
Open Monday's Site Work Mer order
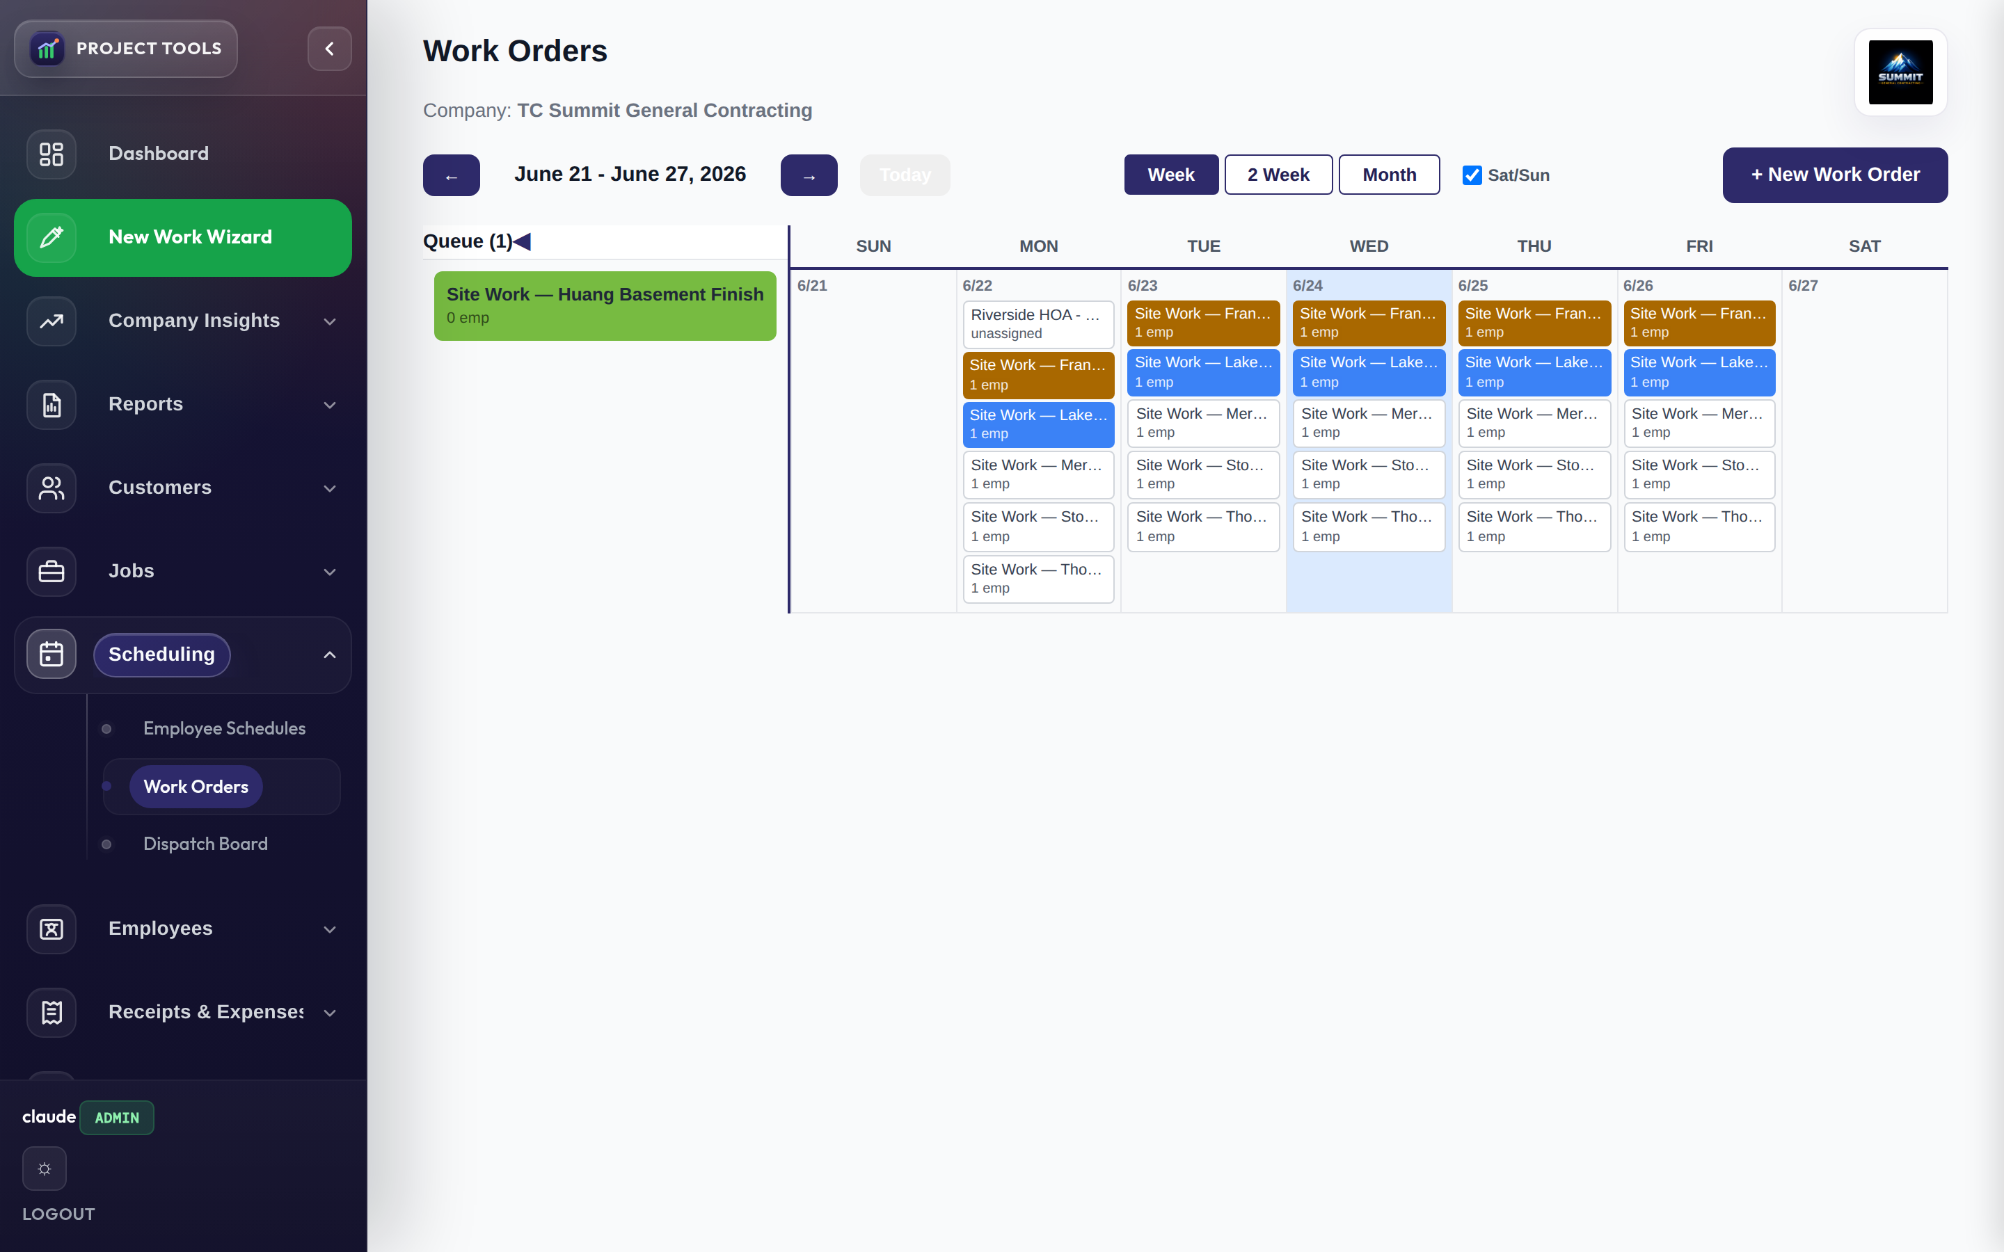(1038, 474)
